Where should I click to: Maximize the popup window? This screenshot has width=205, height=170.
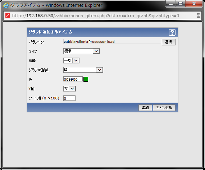point(181,4)
